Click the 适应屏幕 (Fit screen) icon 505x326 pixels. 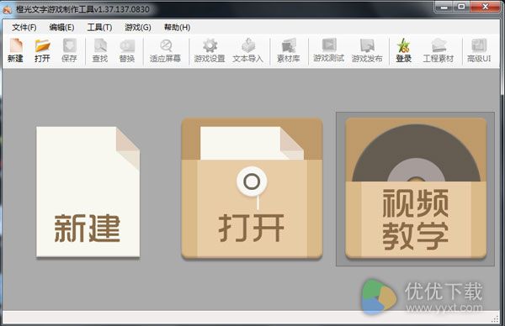(165, 50)
